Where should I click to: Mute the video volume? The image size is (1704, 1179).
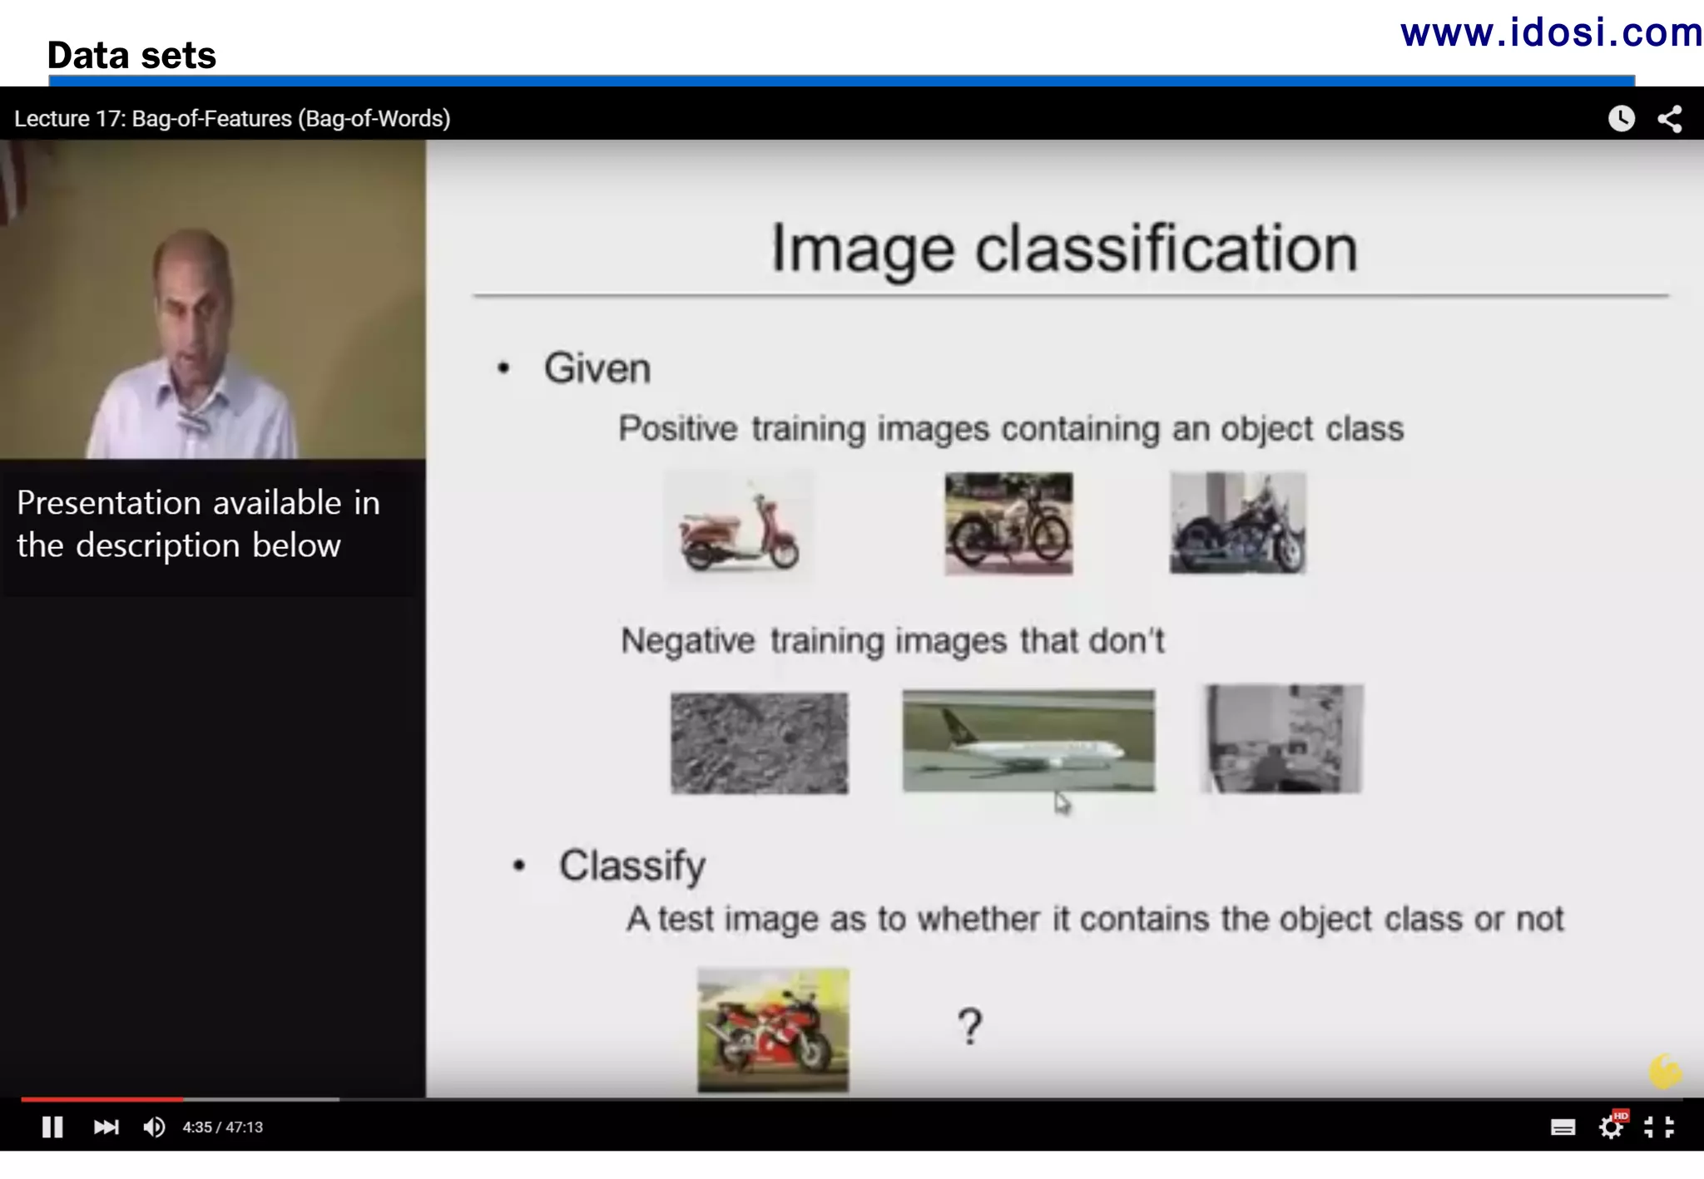pos(154,1127)
